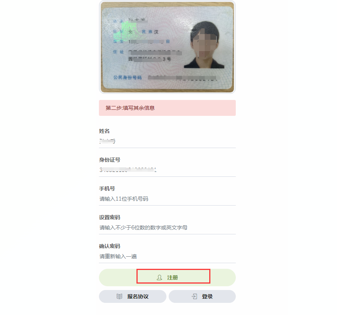Click the 公民身份号码 text on the card

[x=127, y=77]
